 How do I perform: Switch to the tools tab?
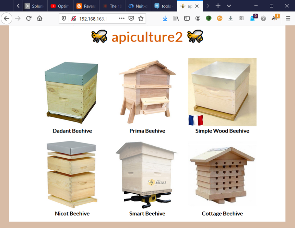point(164,6)
